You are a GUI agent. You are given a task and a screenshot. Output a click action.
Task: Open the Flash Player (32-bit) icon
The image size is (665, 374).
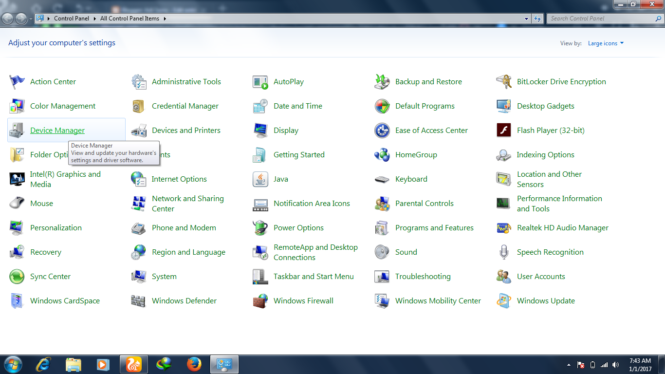point(504,131)
